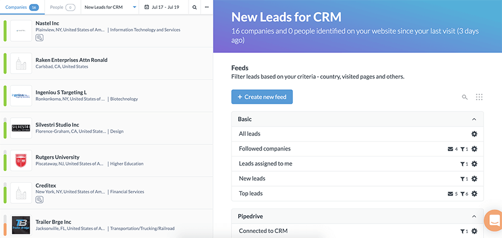Screen dimensions: 502x238
Task: Open the Top leads feed
Action: [358, 193]
